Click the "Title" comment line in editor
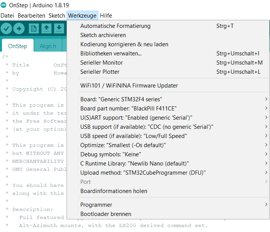The image size is (270, 232). pos(36,65)
